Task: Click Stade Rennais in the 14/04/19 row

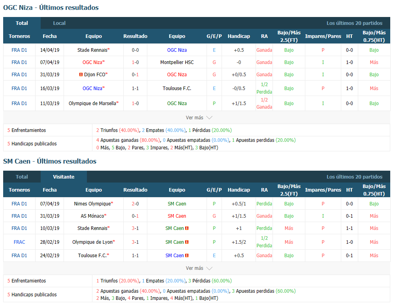Action: pyautogui.click(x=92, y=50)
